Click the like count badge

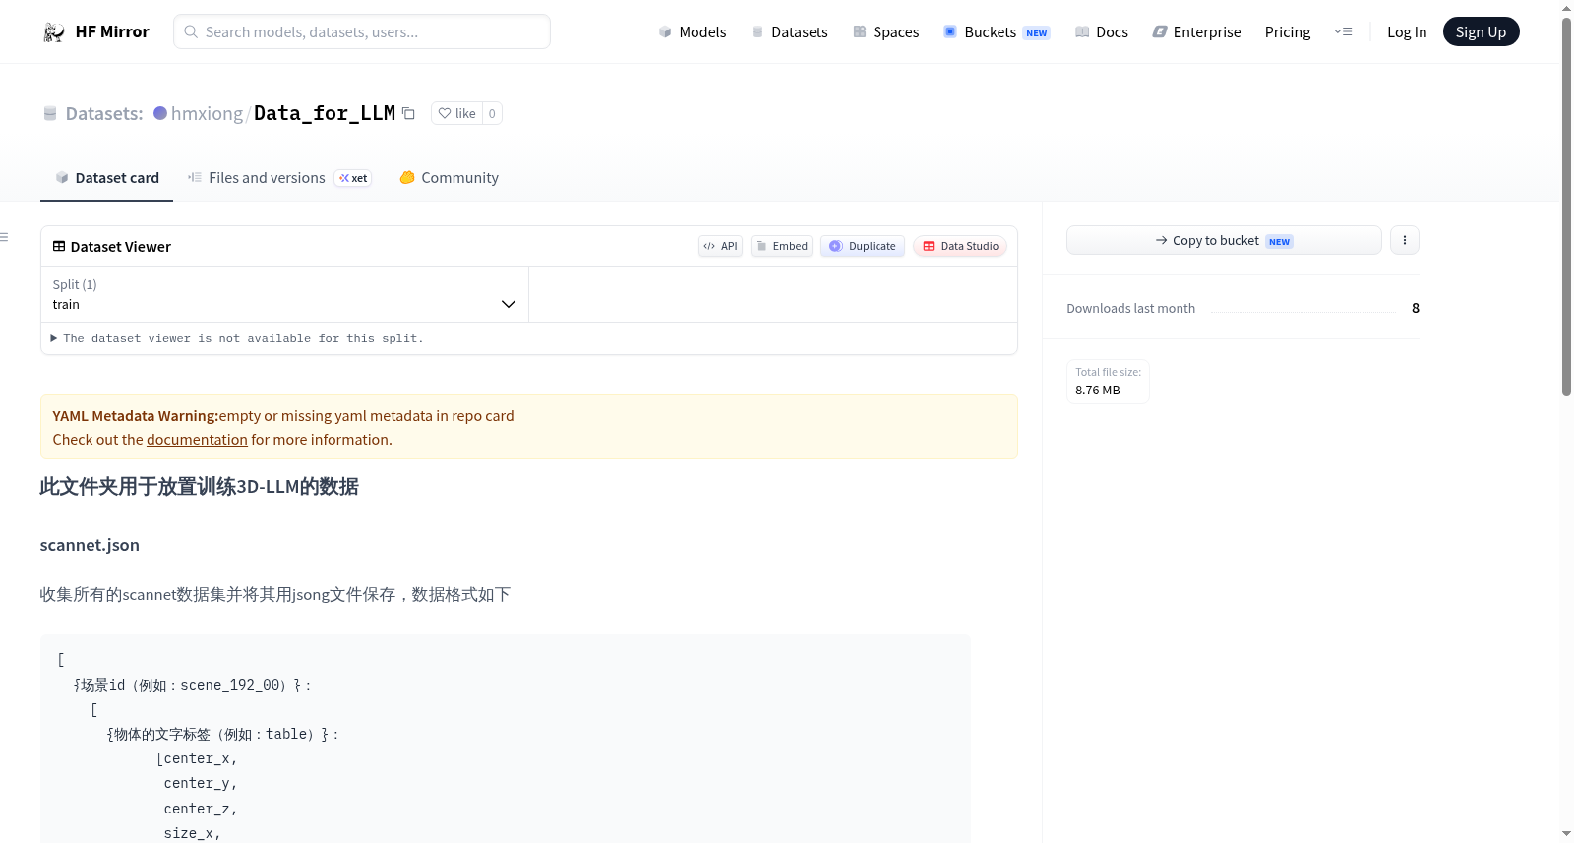pos(492,113)
